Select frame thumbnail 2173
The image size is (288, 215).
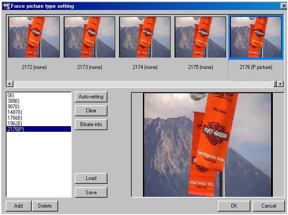(90, 37)
